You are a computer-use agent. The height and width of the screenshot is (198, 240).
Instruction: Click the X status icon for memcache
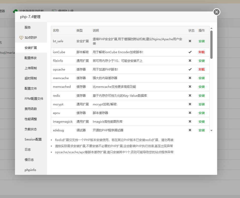190,78
